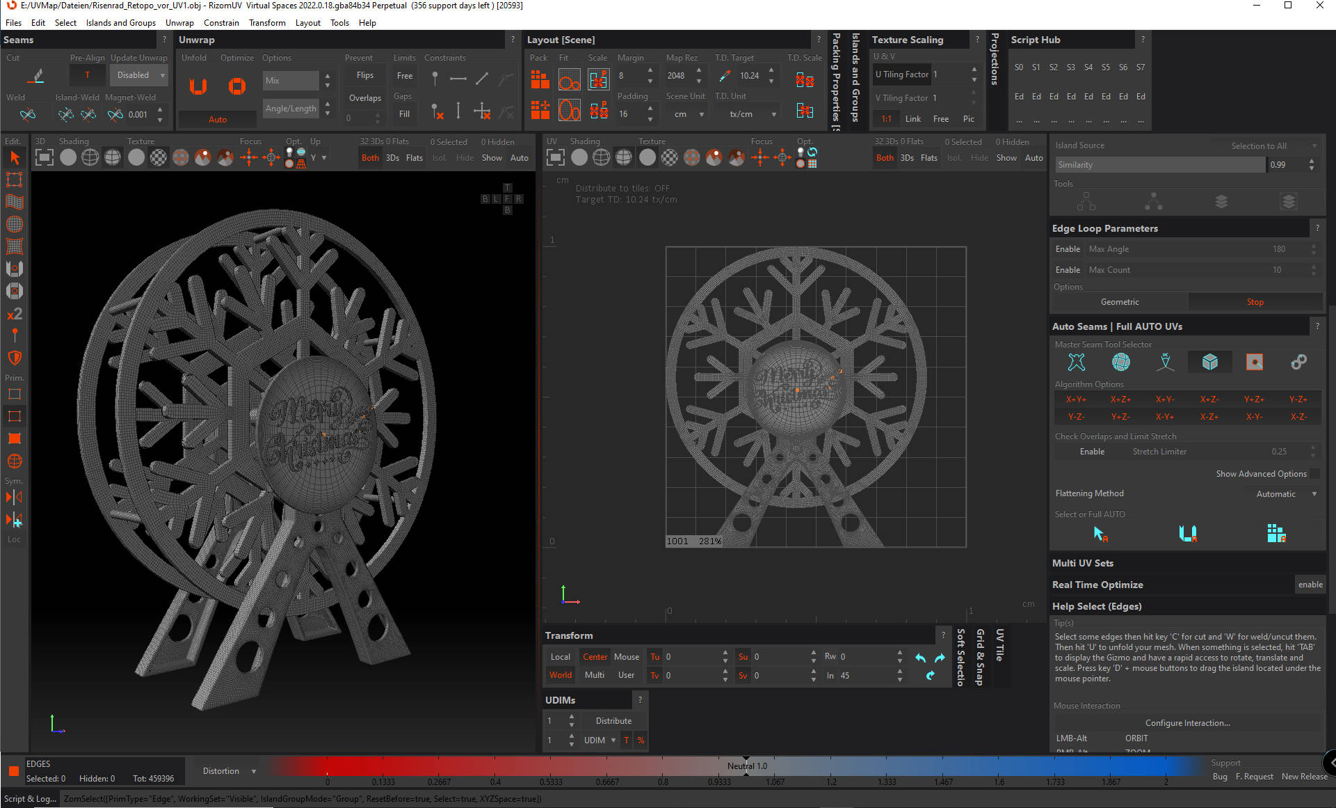Click the Similarity slider bar

1159,165
